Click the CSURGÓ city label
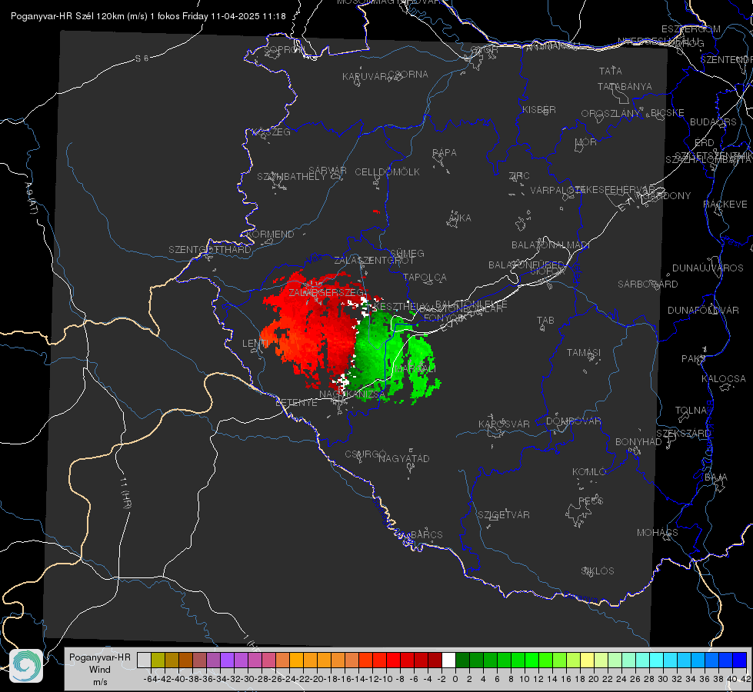This screenshot has height=692, width=753. (365, 454)
